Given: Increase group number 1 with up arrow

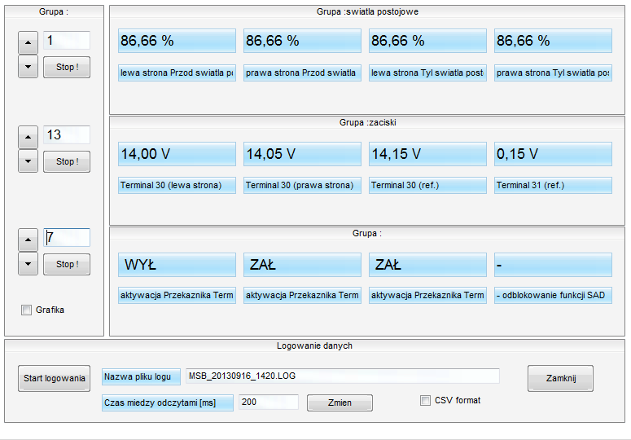Looking at the screenshot, I should point(28,42).
